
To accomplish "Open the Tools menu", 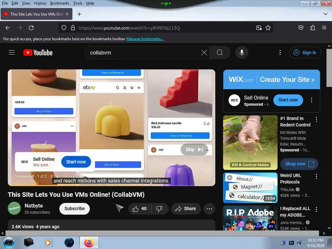I will click(78, 3).
